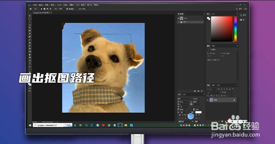Toggle the anti-alias checkbox in options bar
The image size is (275, 144).
pos(67,9)
